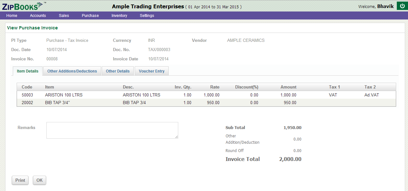Open the Home menu

click(12, 16)
